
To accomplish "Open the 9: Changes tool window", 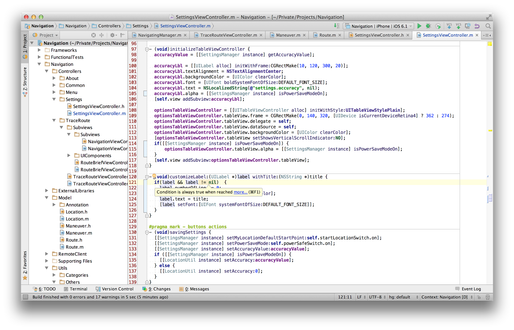I will tap(156, 289).
